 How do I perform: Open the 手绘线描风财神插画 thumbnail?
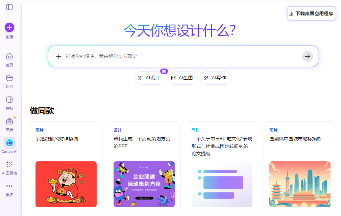point(66,184)
